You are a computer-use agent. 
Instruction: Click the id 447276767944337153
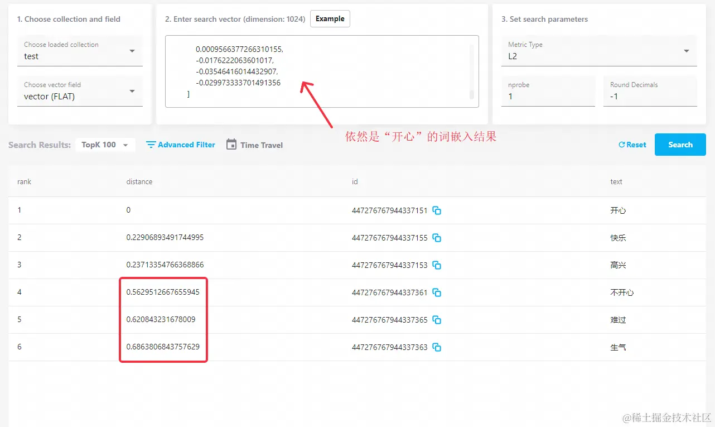click(x=390, y=266)
